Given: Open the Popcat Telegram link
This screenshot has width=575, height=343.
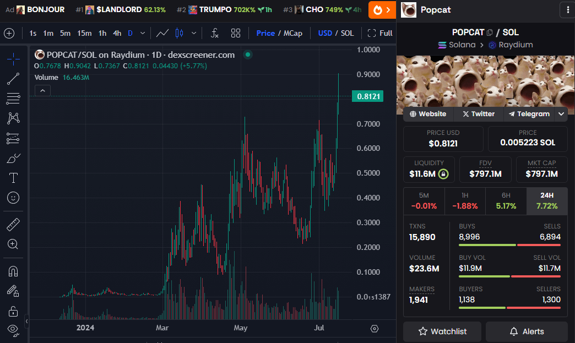Looking at the screenshot, I should (x=529, y=114).
